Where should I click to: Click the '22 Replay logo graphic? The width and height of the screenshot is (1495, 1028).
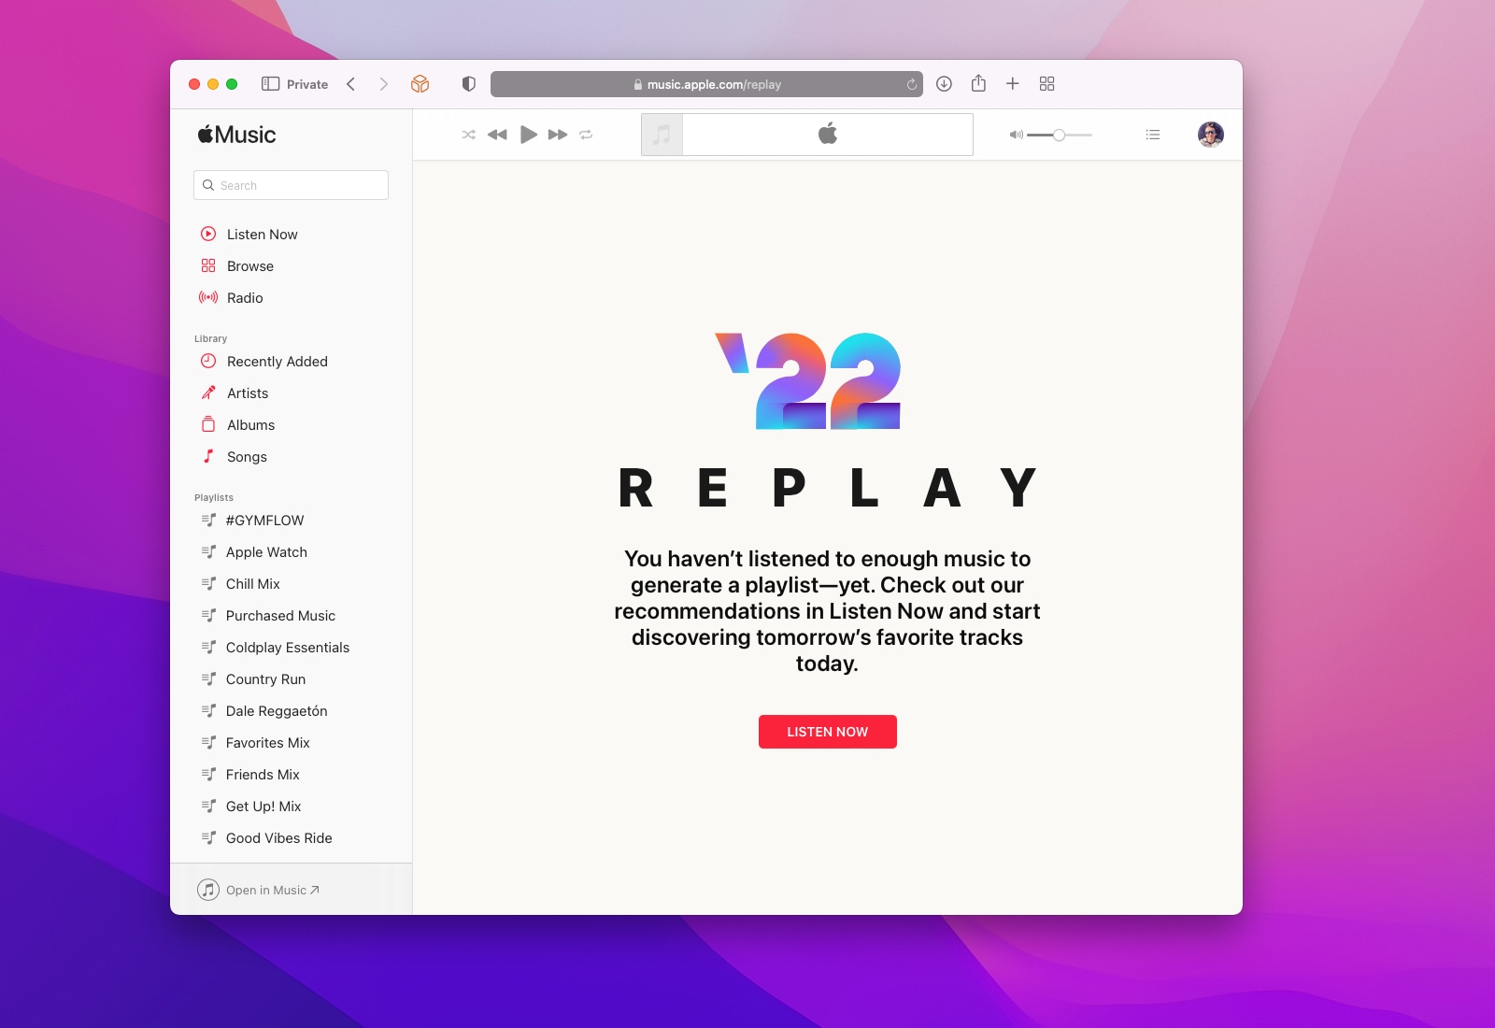click(x=808, y=380)
